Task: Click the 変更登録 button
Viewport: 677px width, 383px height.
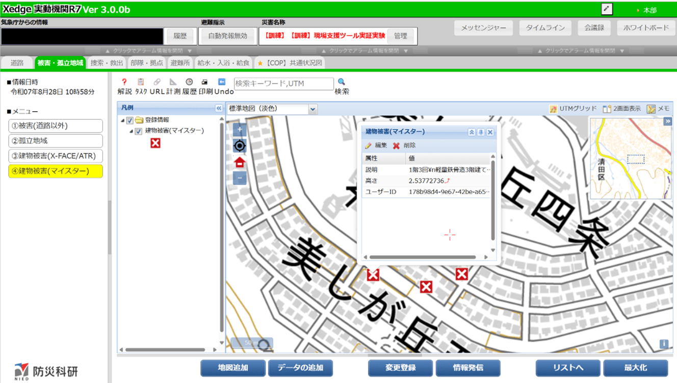Action: (x=400, y=368)
